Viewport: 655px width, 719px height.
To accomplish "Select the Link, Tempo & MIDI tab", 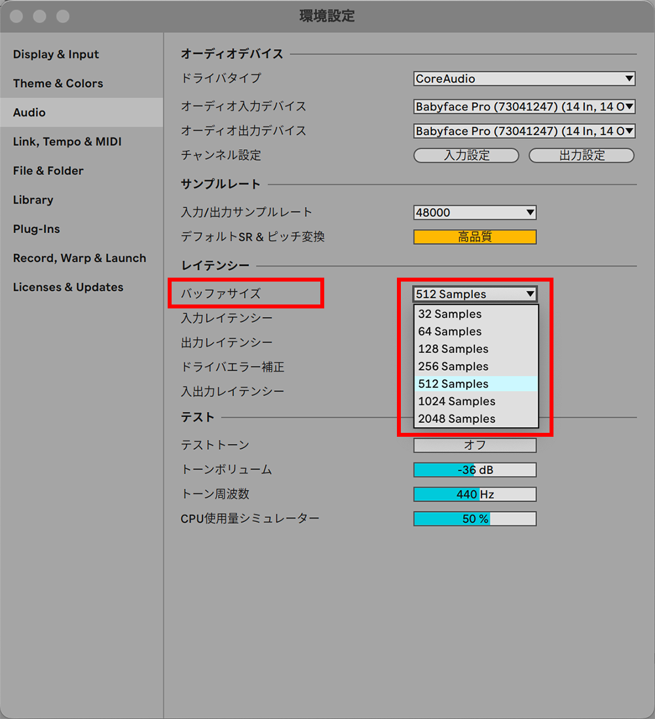I will pos(67,141).
